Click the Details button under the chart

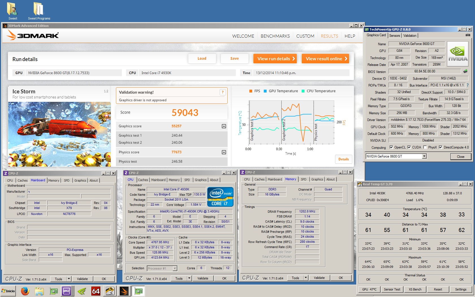344,159
